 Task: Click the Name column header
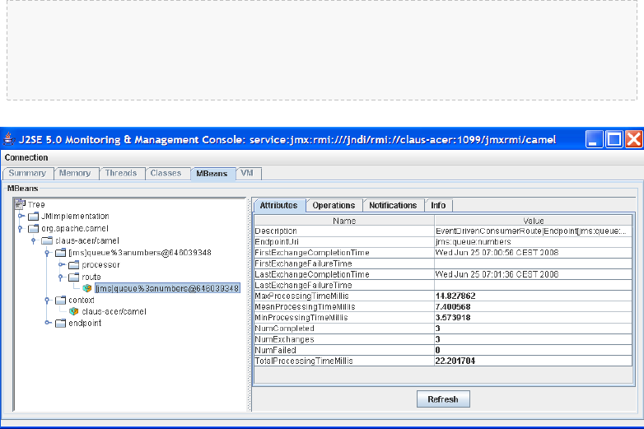coord(344,221)
